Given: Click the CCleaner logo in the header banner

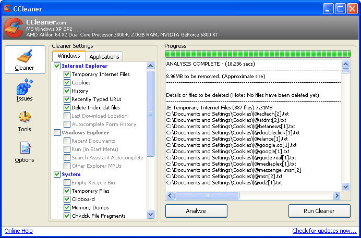Looking at the screenshot, I should [14, 28].
